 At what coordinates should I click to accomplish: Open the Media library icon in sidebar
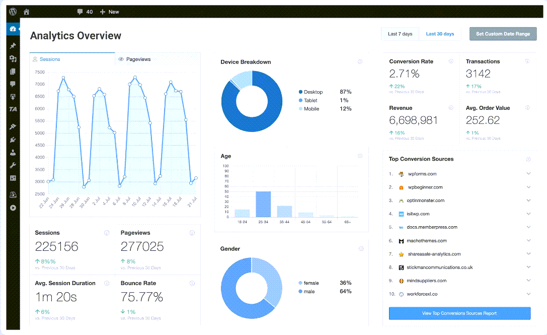pos(13,59)
